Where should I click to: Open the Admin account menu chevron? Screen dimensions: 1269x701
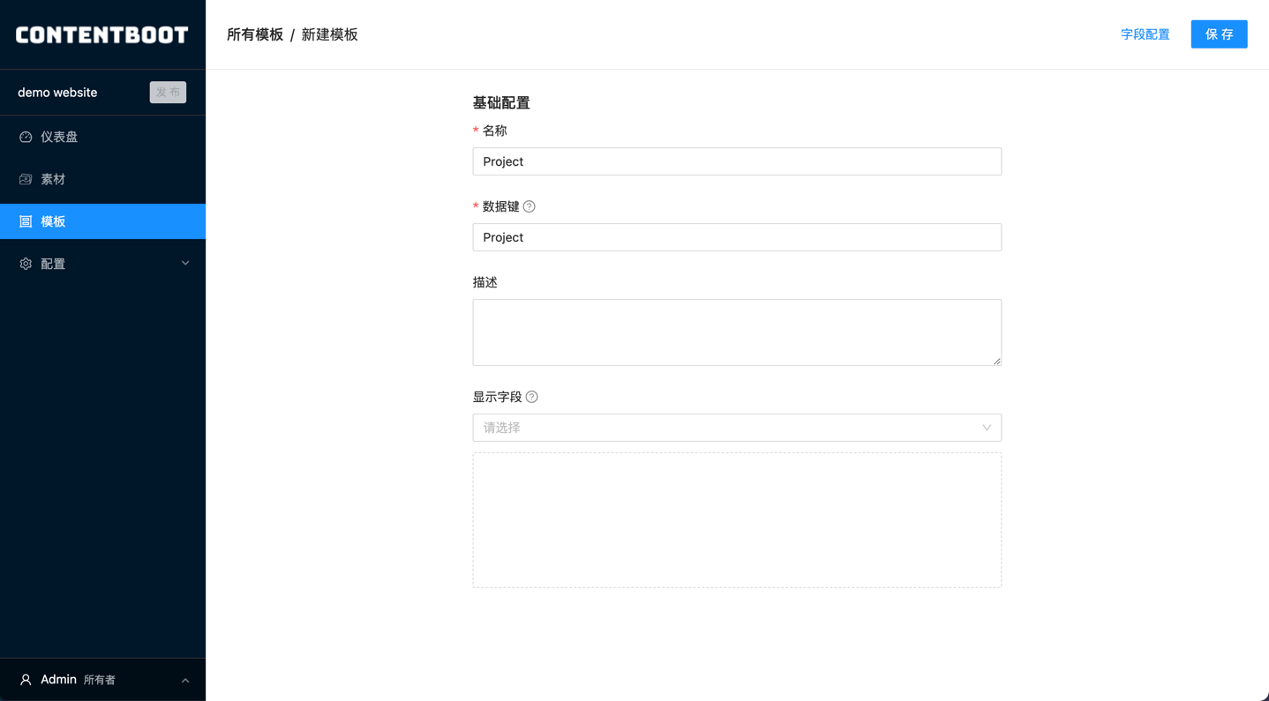coord(185,680)
